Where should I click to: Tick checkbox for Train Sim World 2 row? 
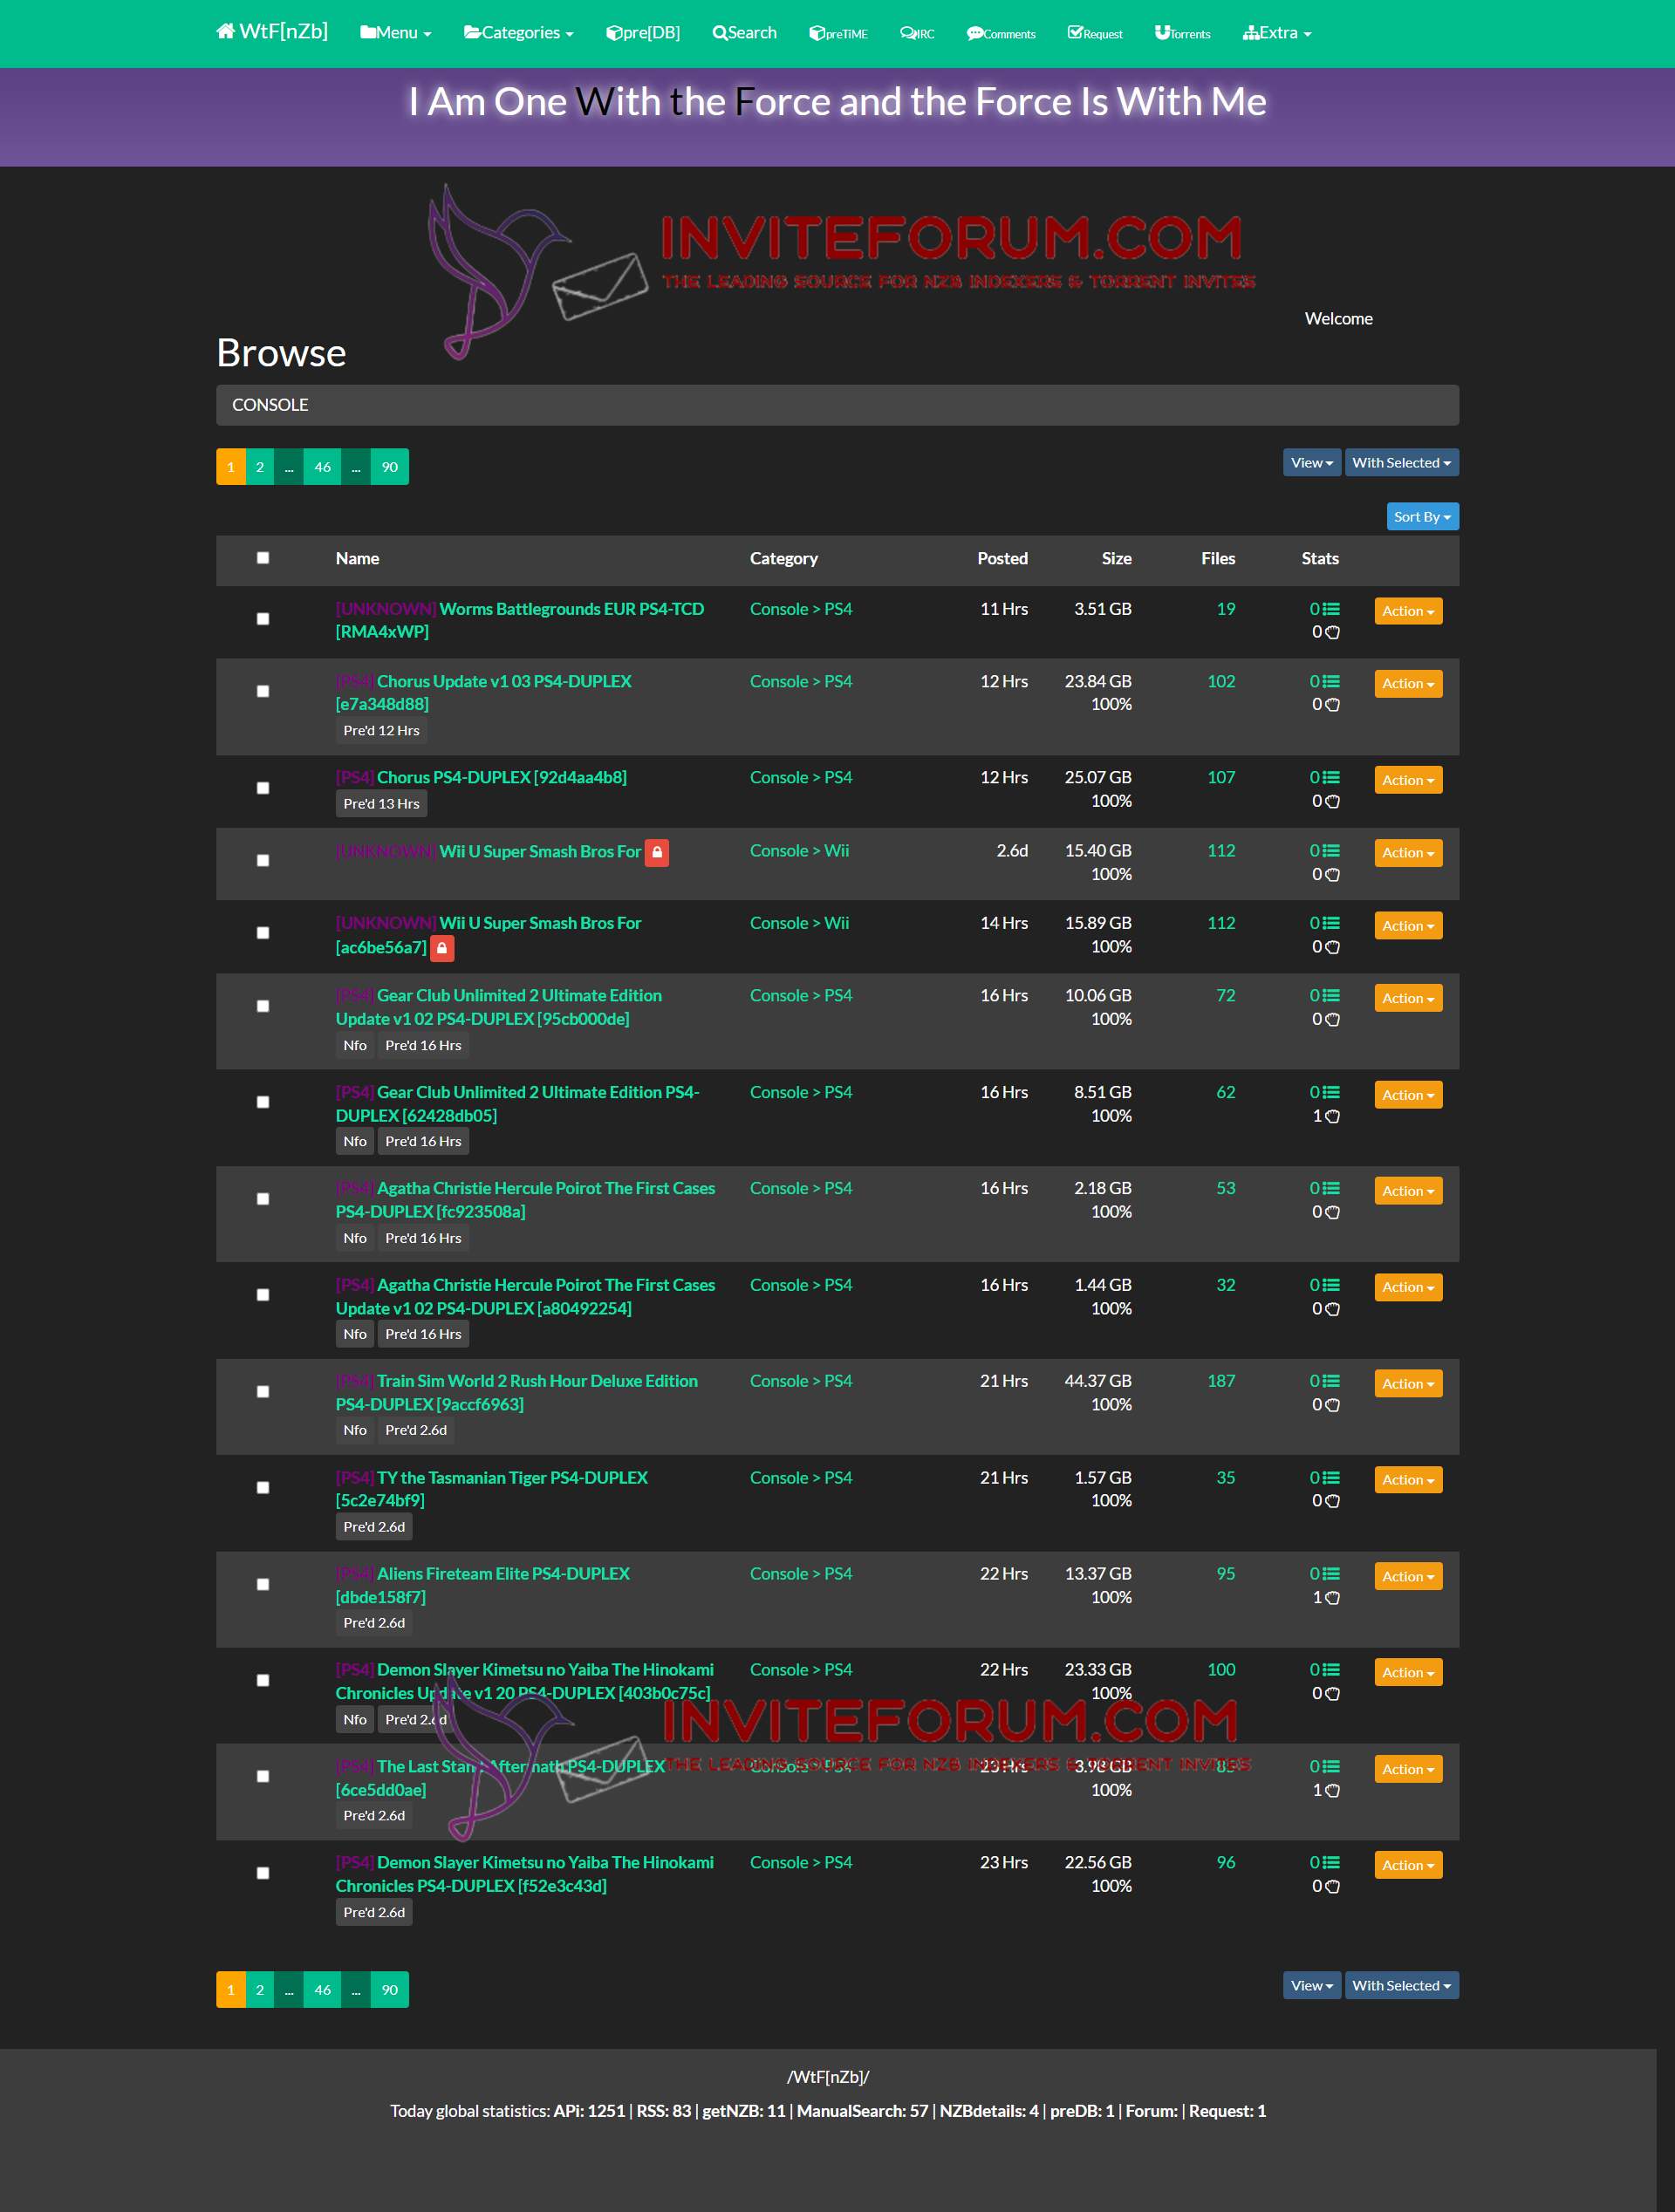coord(263,1392)
